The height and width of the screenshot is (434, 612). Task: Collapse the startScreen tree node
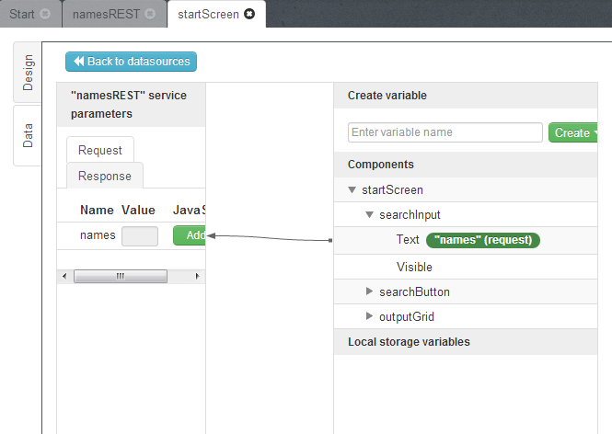point(352,190)
